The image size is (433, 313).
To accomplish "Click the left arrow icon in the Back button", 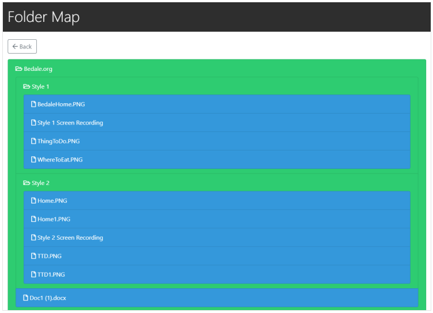I will tap(15, 46).
